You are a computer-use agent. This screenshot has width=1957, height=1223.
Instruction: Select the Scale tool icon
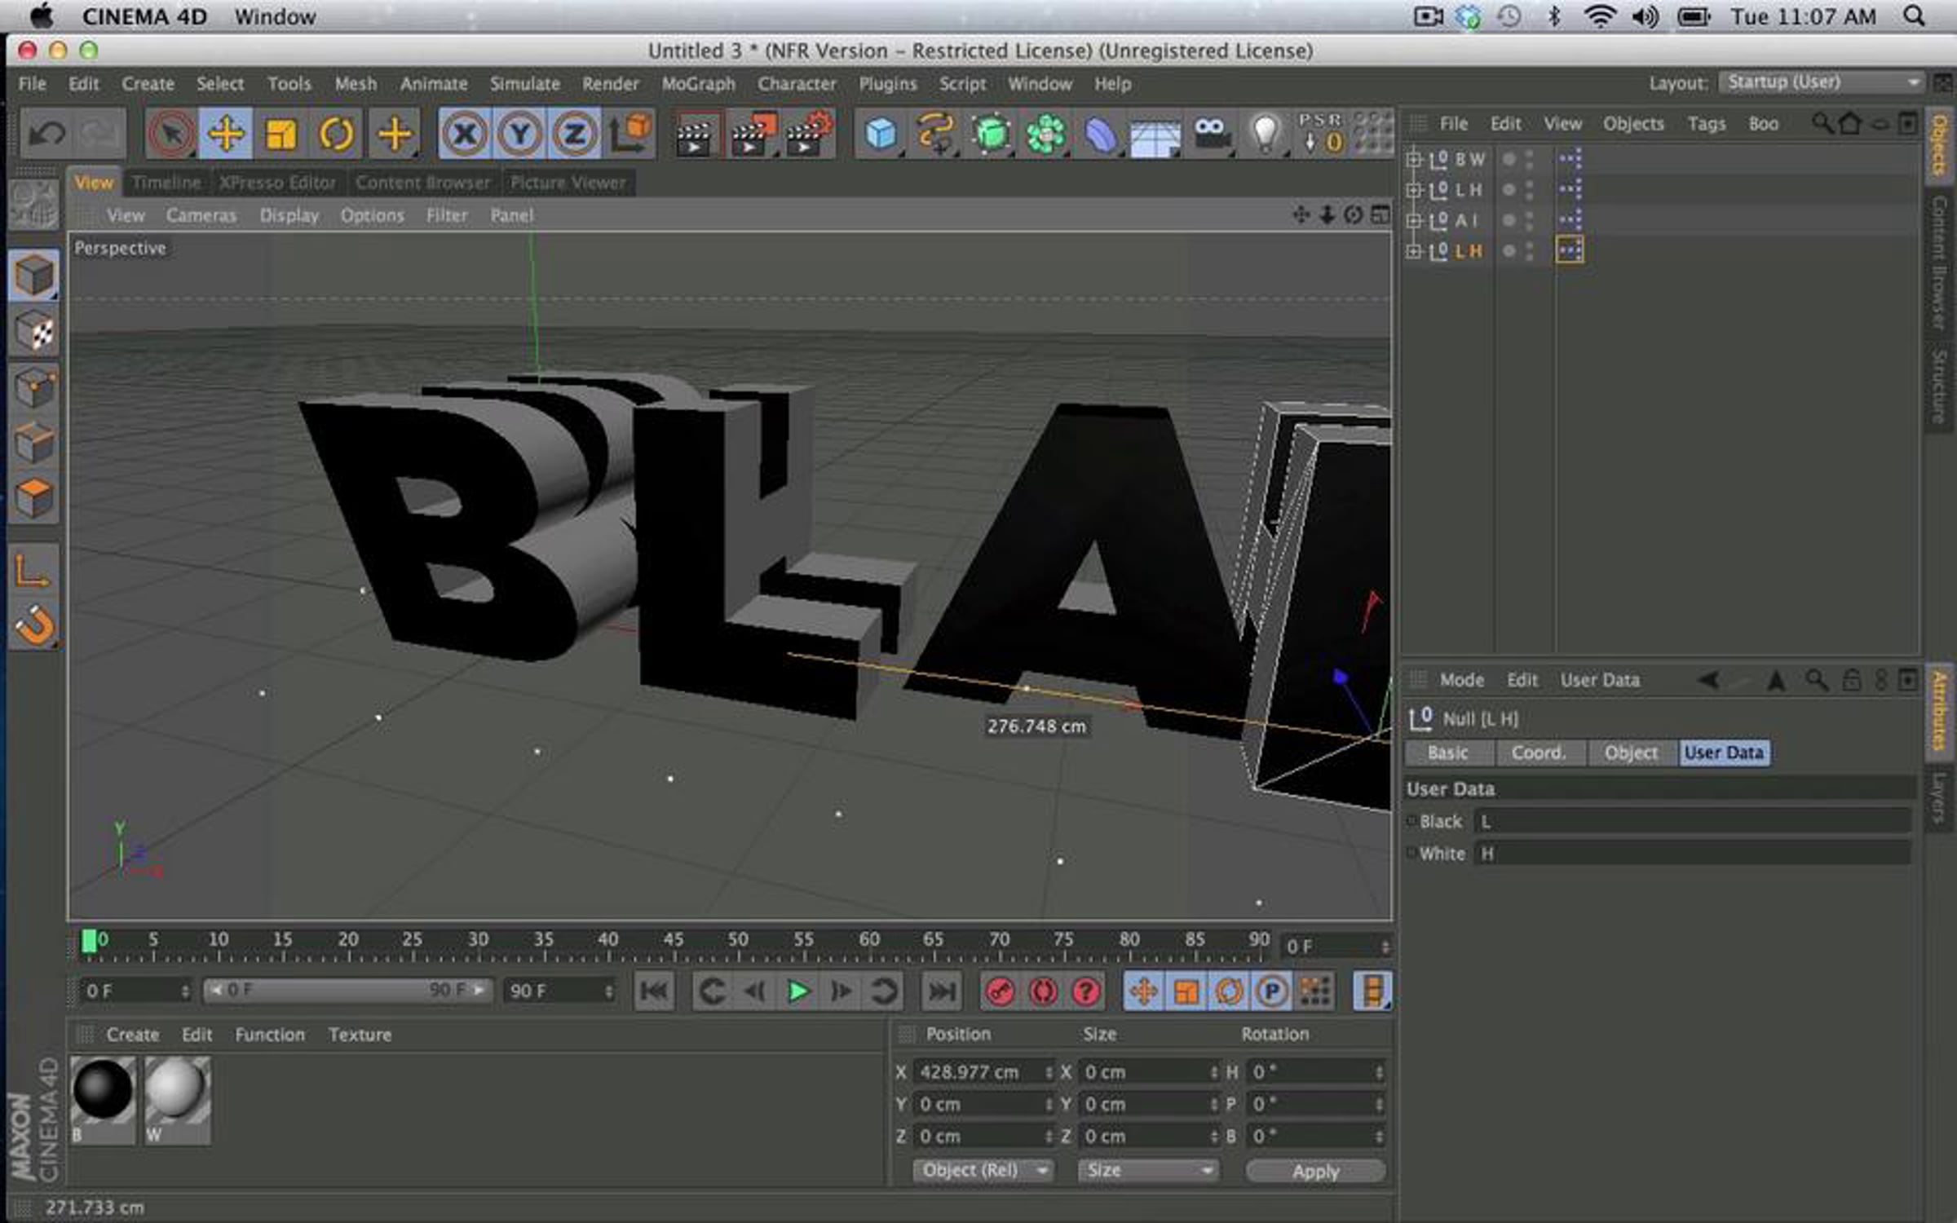pos(281,134)
